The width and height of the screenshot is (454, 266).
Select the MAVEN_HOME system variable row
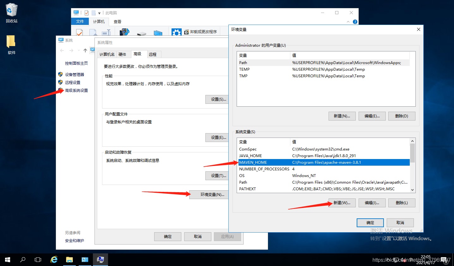(x=324, y=163)
